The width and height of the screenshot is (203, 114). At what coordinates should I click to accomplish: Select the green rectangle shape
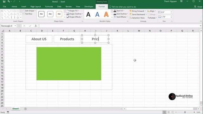click(69, 64)
